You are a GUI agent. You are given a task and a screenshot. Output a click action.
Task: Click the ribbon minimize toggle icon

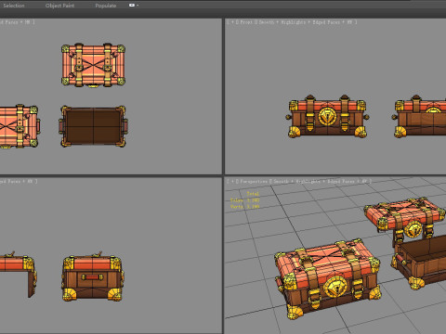pos(132,6)
